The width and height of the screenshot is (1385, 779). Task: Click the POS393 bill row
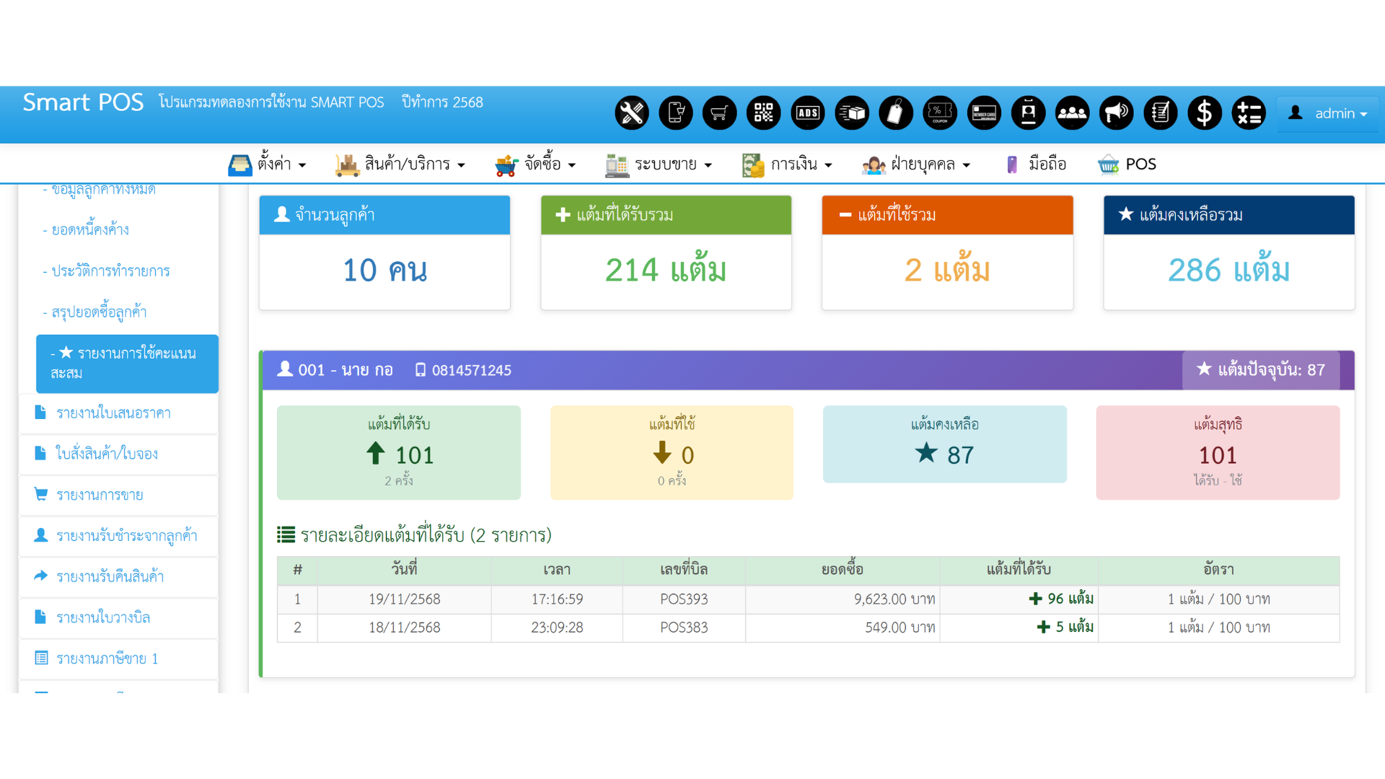(683, 599)
